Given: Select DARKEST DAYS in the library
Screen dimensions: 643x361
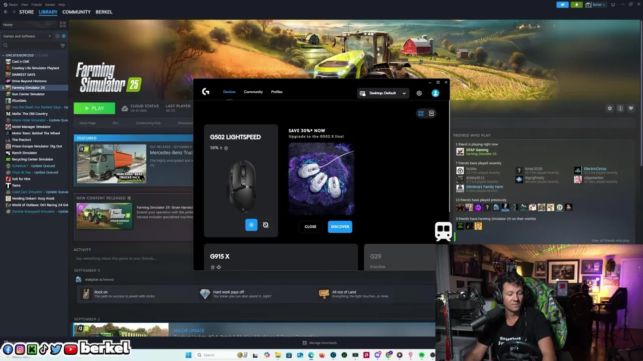Looking at the screenshot, I should tap(24, 75).
